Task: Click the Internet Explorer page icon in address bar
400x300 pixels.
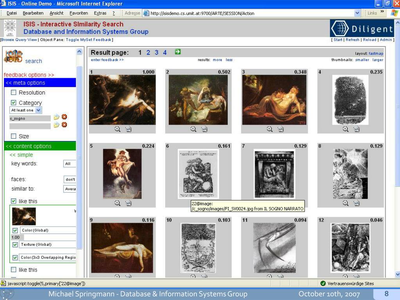Action: (x=146, y=13)
